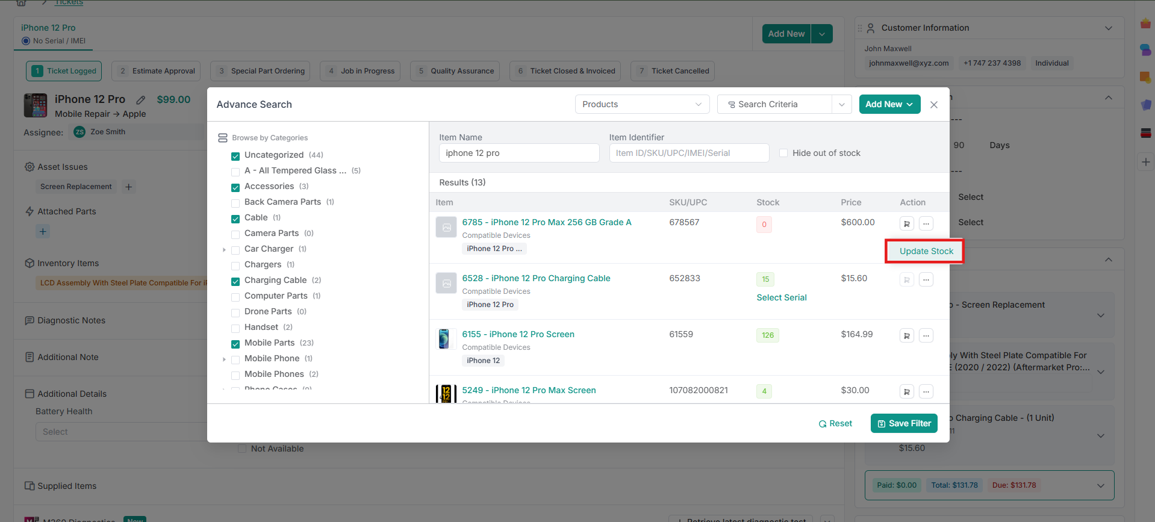
Task: Open the red card sidebar icon
Action: click(x=1146, y=132)
